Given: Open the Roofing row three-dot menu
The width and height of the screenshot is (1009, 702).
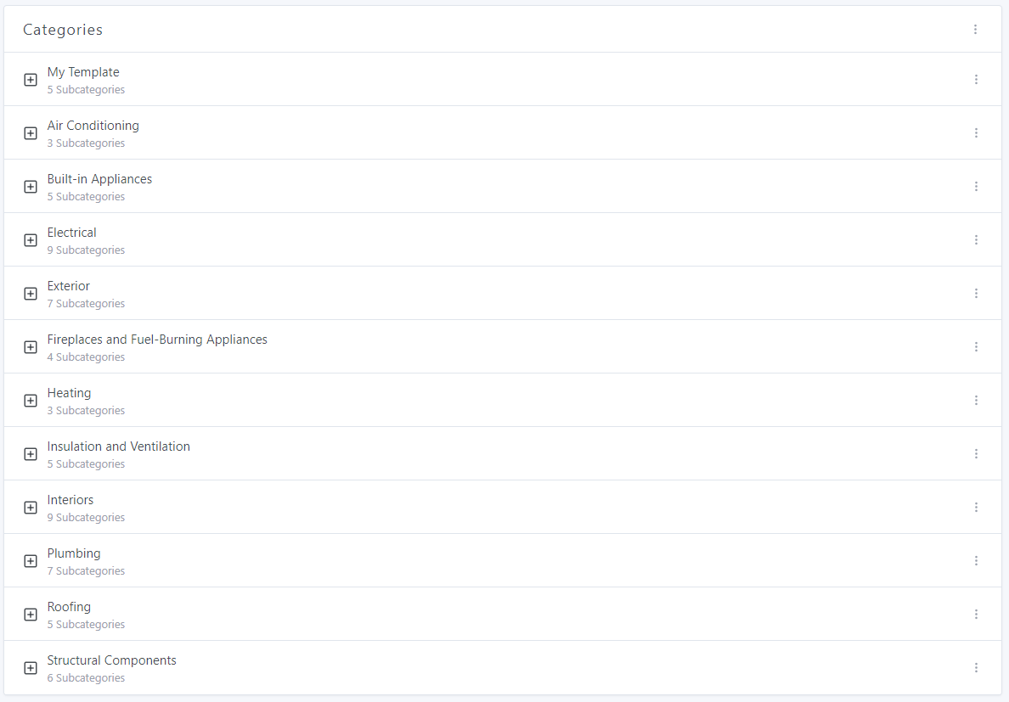Looking at the screenshot, I should [976, 615].
